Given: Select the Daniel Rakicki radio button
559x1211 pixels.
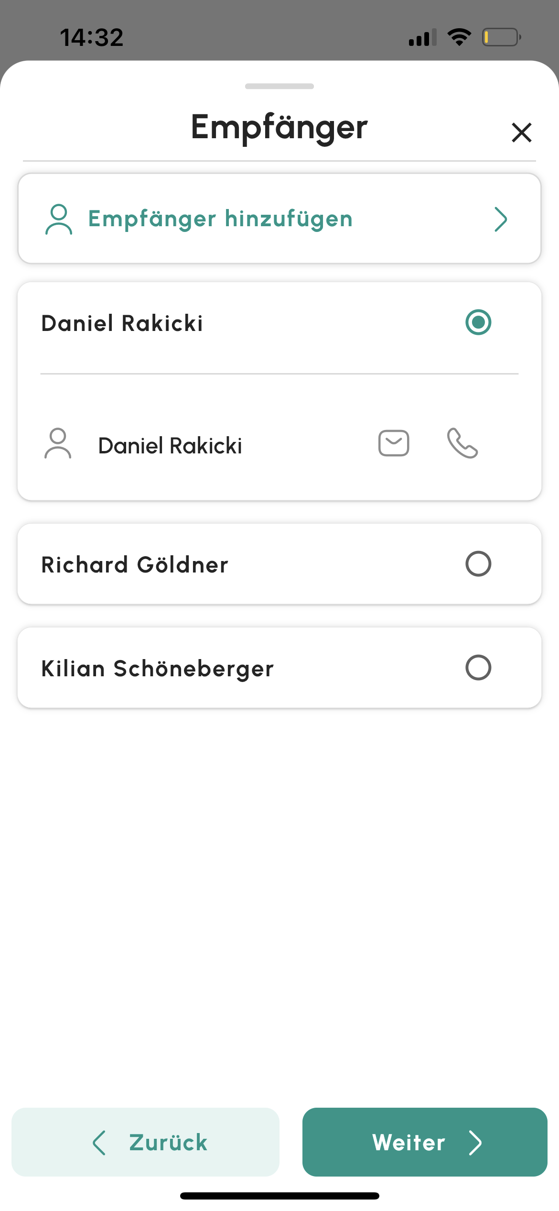Looking at the screenshot, I should click(x=478, y=322).
